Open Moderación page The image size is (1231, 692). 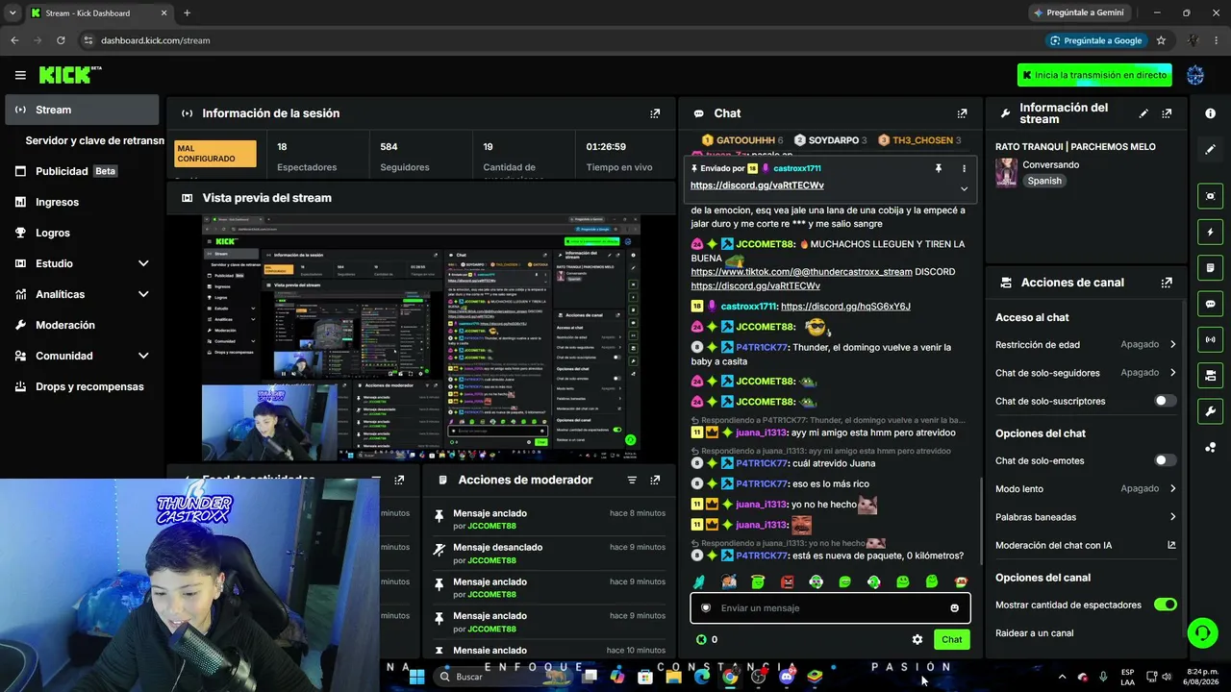82,325
